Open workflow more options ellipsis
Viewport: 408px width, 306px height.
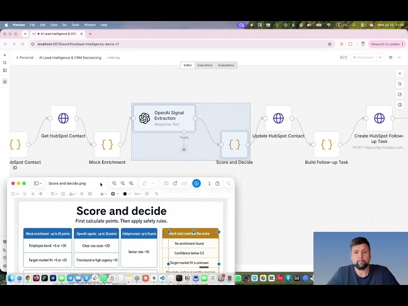pos(400,57)
